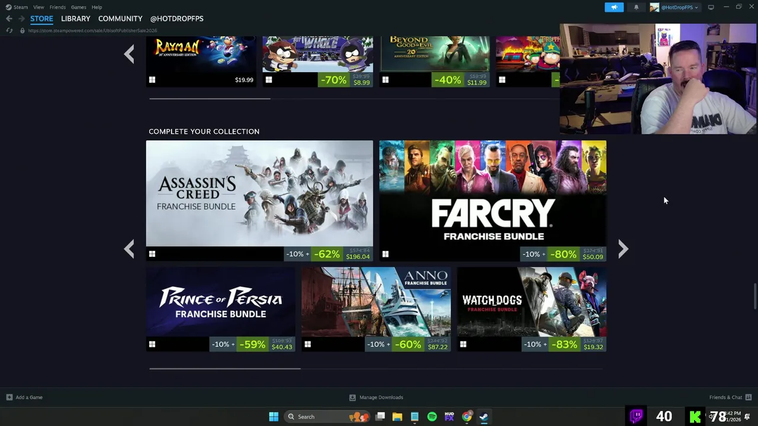This screenshot has height=426, width=758.
Task: Open the Friends & Chat panel
Action: (725, 397)
